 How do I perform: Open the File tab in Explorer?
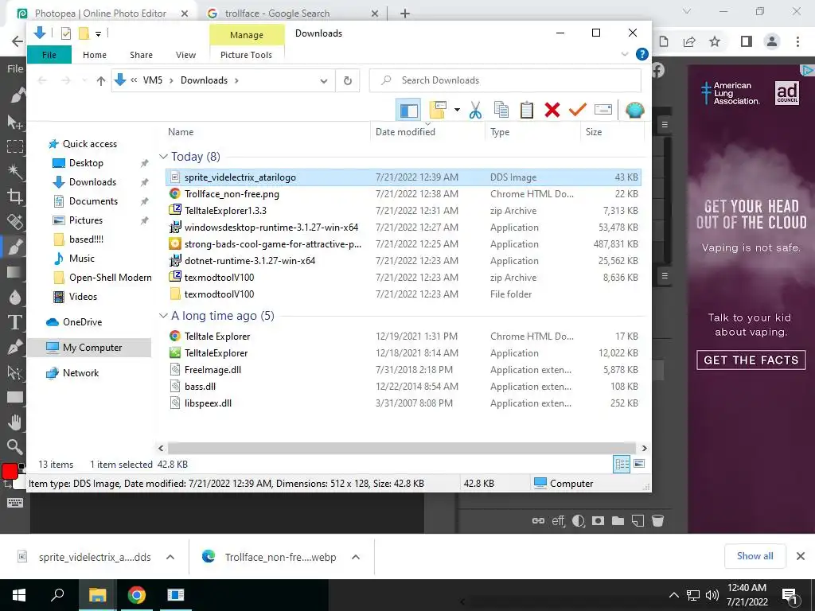(49, 55)
